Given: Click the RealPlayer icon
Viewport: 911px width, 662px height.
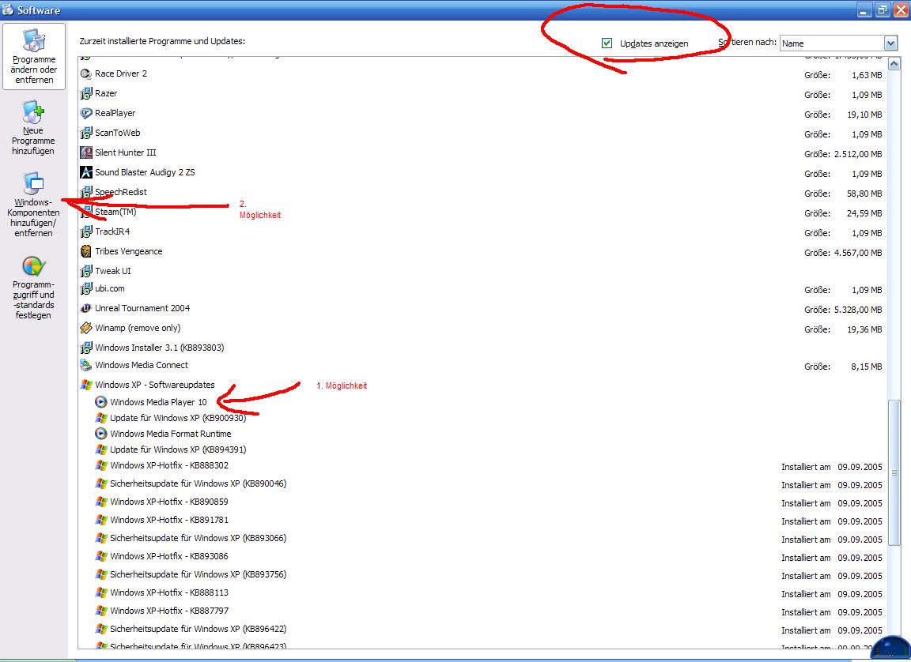Looking at the screenshot, I should (86, 113).
